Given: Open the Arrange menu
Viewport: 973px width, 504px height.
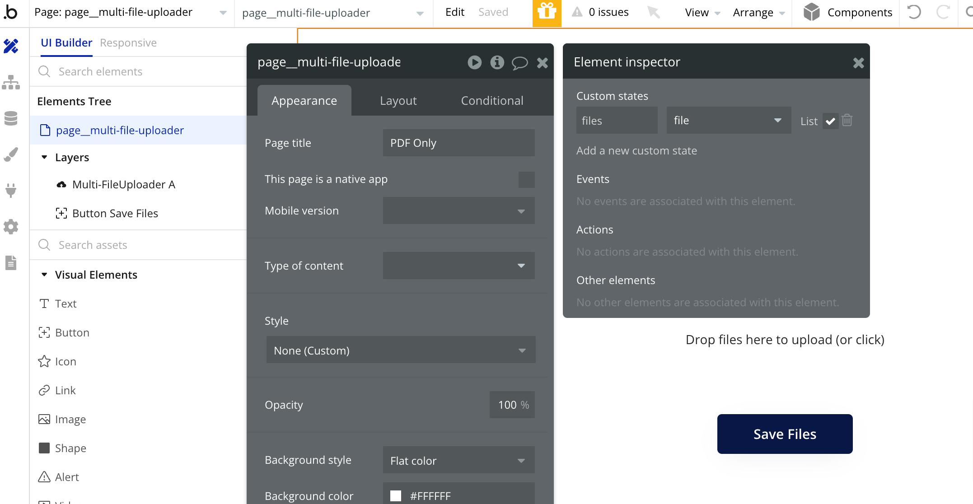Looking at the screenshot, I should coord(759,12).
